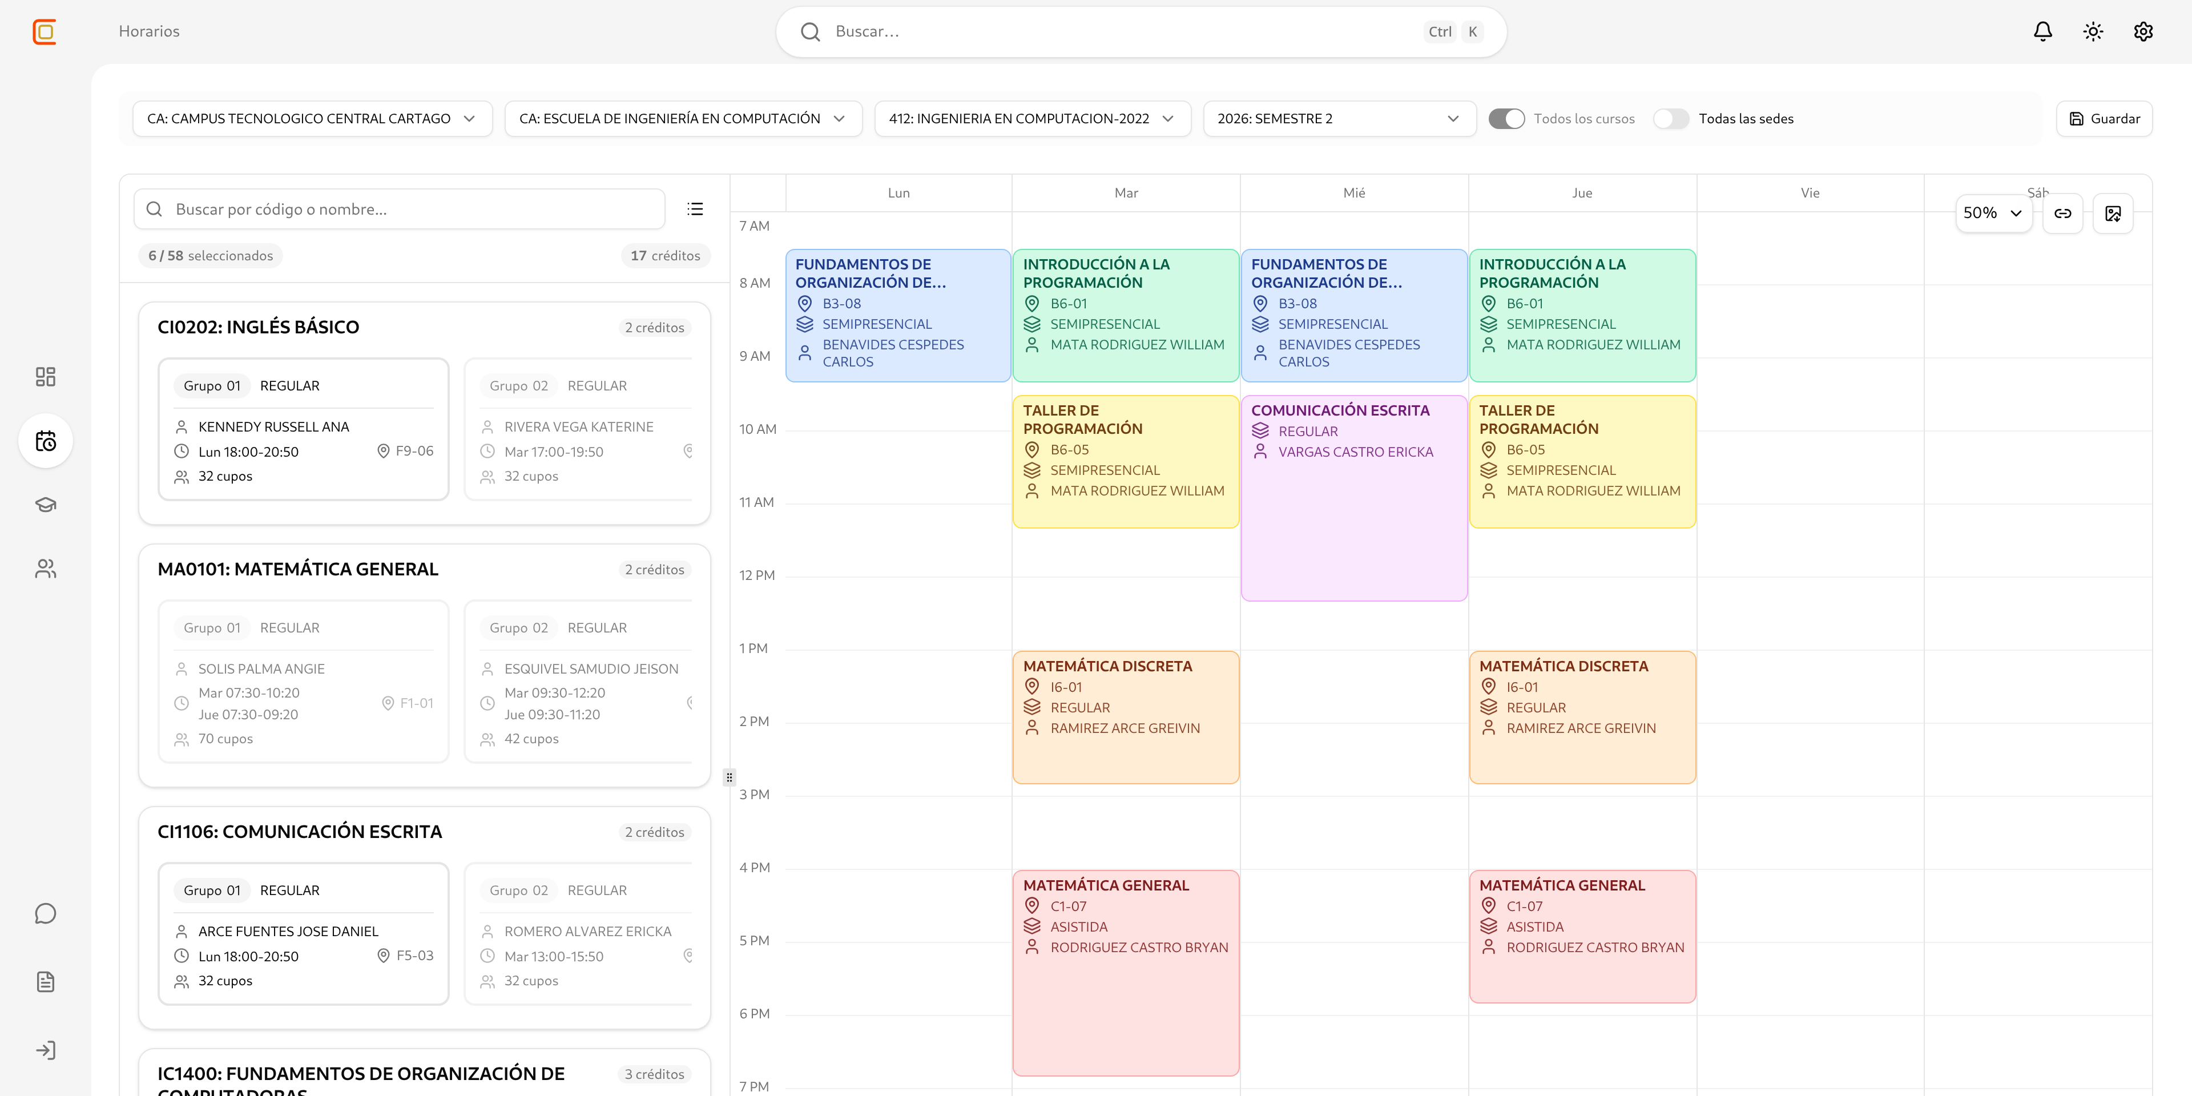
Task: Click the logout arrow sidebar icon
Action: click(46, 1050)
